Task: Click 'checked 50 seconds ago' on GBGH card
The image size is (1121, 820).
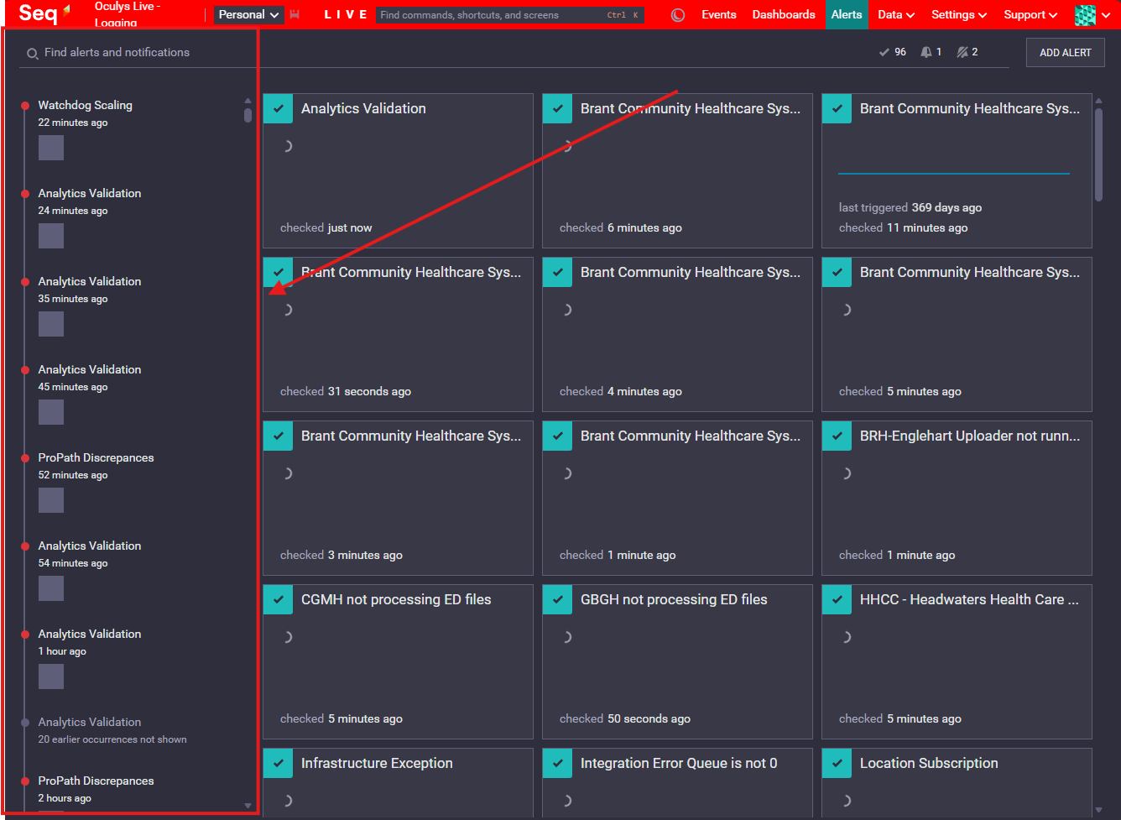Action: pyautogui.click(x=625, y=718)
